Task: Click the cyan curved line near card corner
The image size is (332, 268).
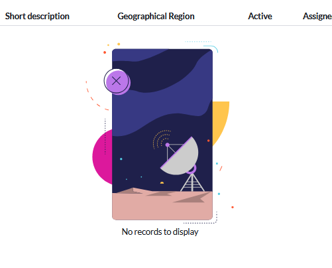Action: 211,48
